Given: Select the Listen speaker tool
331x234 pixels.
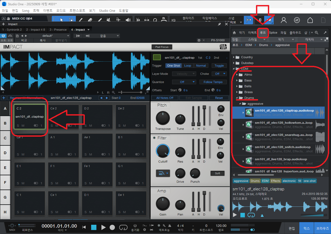Looking at the screenshot, I should tap(128, 20).
